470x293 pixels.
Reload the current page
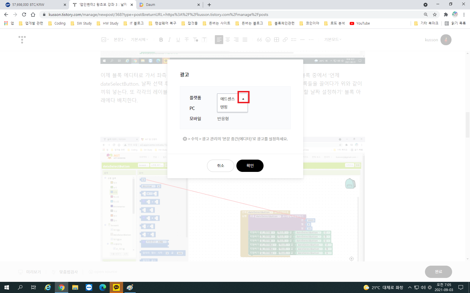pyautogui.click(x=24, y=15)
